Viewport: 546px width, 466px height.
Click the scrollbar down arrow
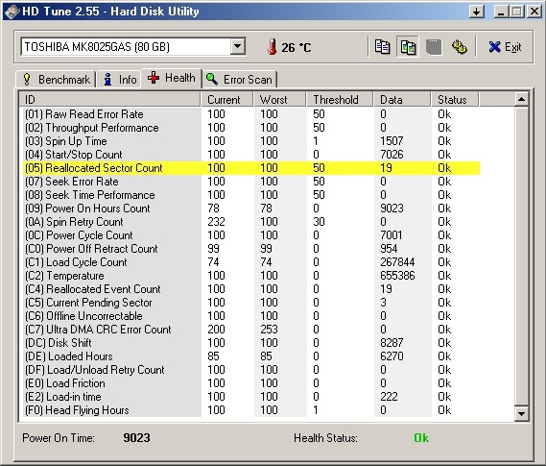pos(521,413)
